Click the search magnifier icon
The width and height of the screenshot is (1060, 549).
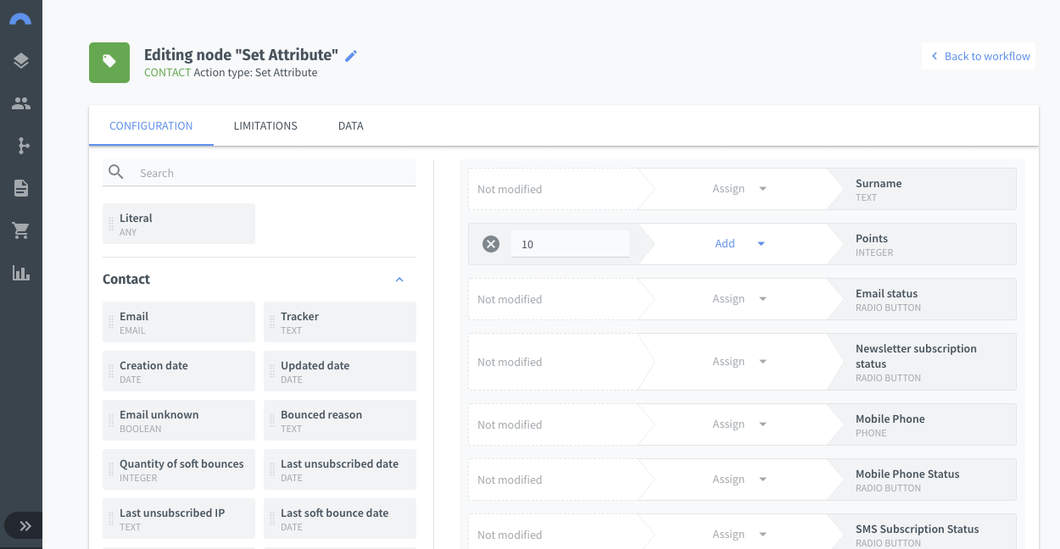tap(116, 173)
